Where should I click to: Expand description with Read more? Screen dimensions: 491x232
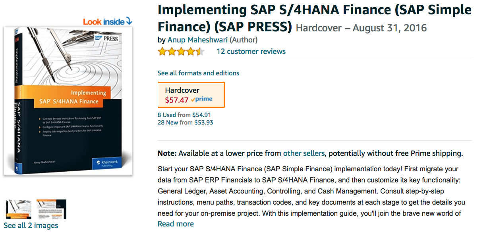pos(176,224)
